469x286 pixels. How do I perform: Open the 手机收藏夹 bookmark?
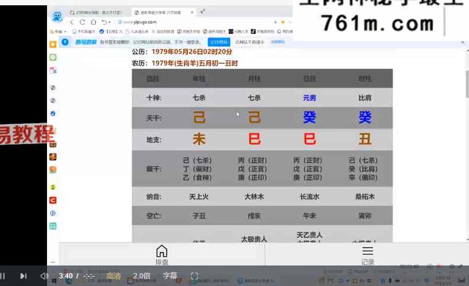(84, 31)
